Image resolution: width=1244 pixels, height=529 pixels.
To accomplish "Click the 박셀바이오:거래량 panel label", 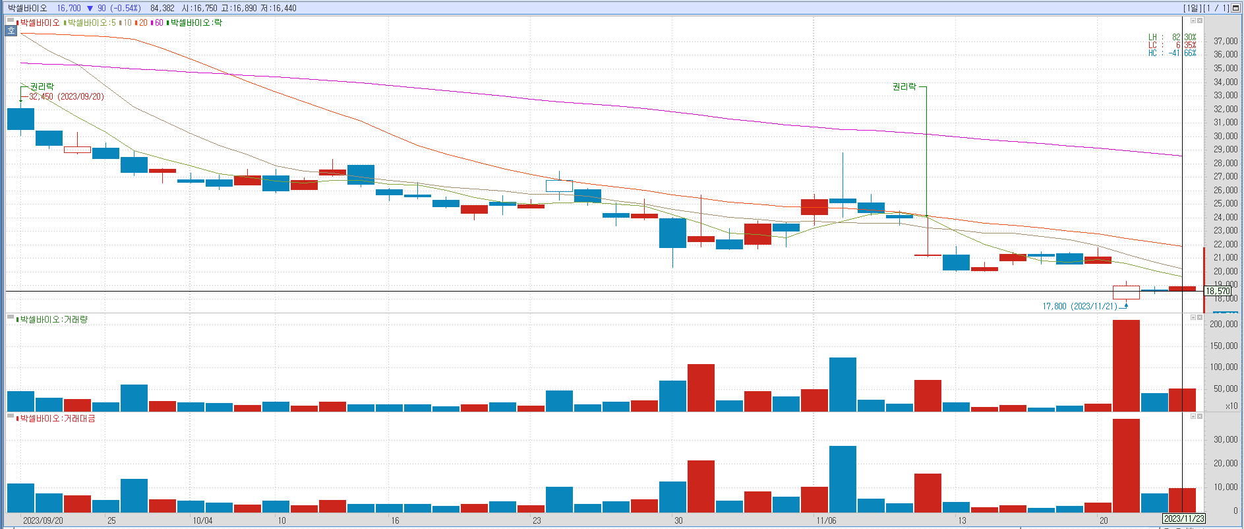I will point(53,320).
